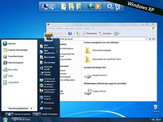Viewport: 163px width, 122px height.
Task: Open Configurer les programmes entry
Action: (48, 85)
